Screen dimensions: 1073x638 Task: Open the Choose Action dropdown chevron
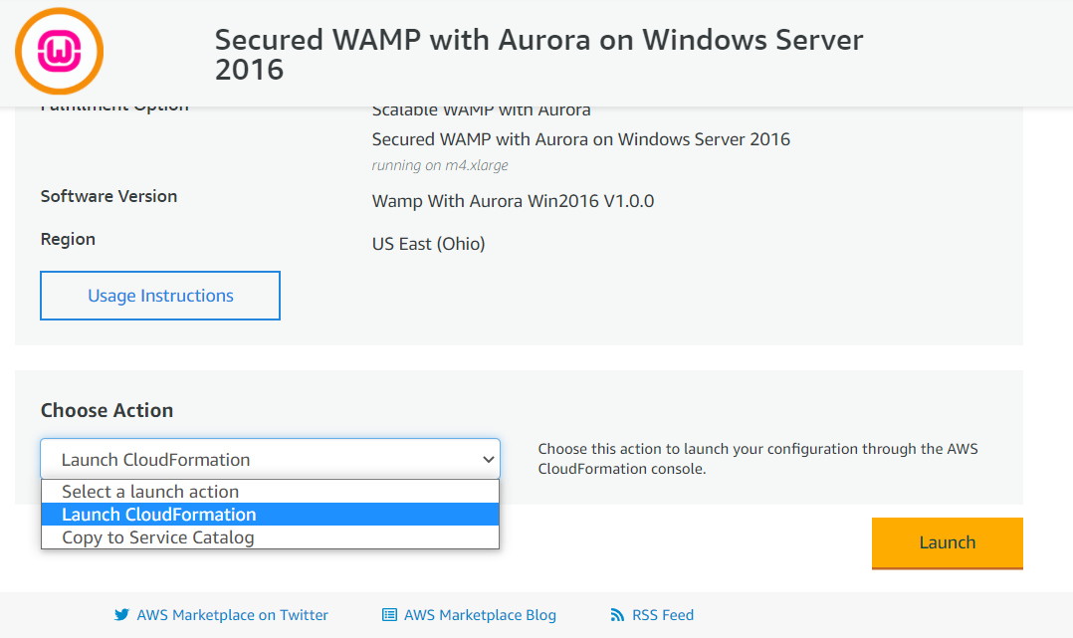(488, 459)
